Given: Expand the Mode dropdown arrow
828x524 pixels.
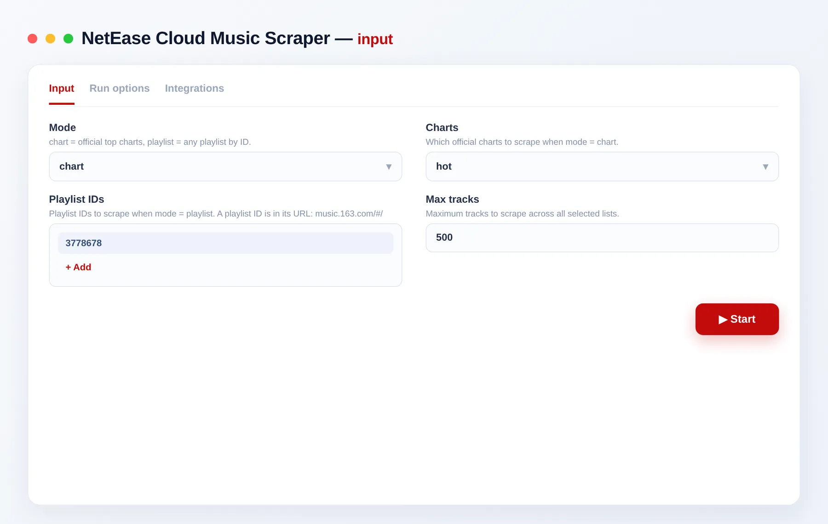Looking at the screenshot, I should tap(389, 167).
